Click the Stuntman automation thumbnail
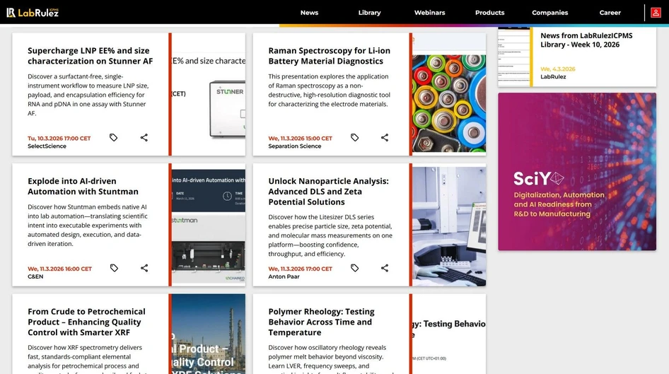This screenshot has width=669, height=374. tap(209, 225)
